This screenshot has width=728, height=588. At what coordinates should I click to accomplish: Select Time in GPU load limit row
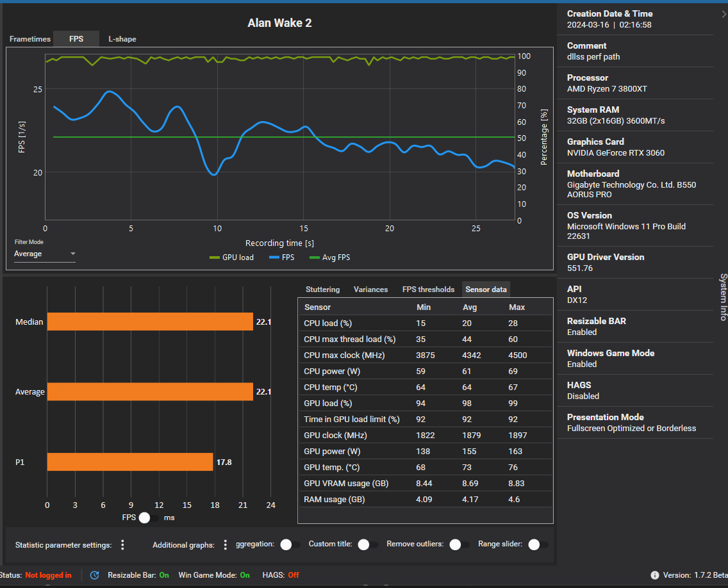[426, 419]
